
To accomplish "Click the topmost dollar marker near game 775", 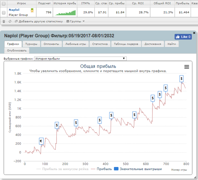I will [182, 79].
